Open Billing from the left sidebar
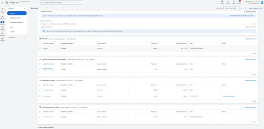 click(2, 34)
